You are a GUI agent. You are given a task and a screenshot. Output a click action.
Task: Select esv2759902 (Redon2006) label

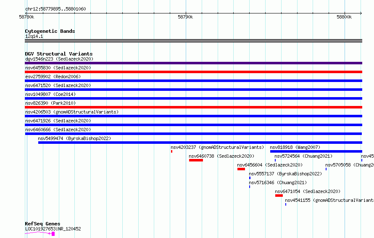coord(53,77)
